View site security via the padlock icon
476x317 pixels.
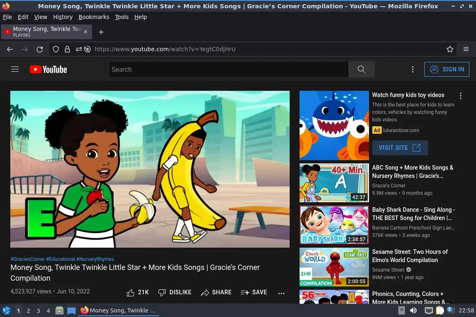tap(67, 49)
